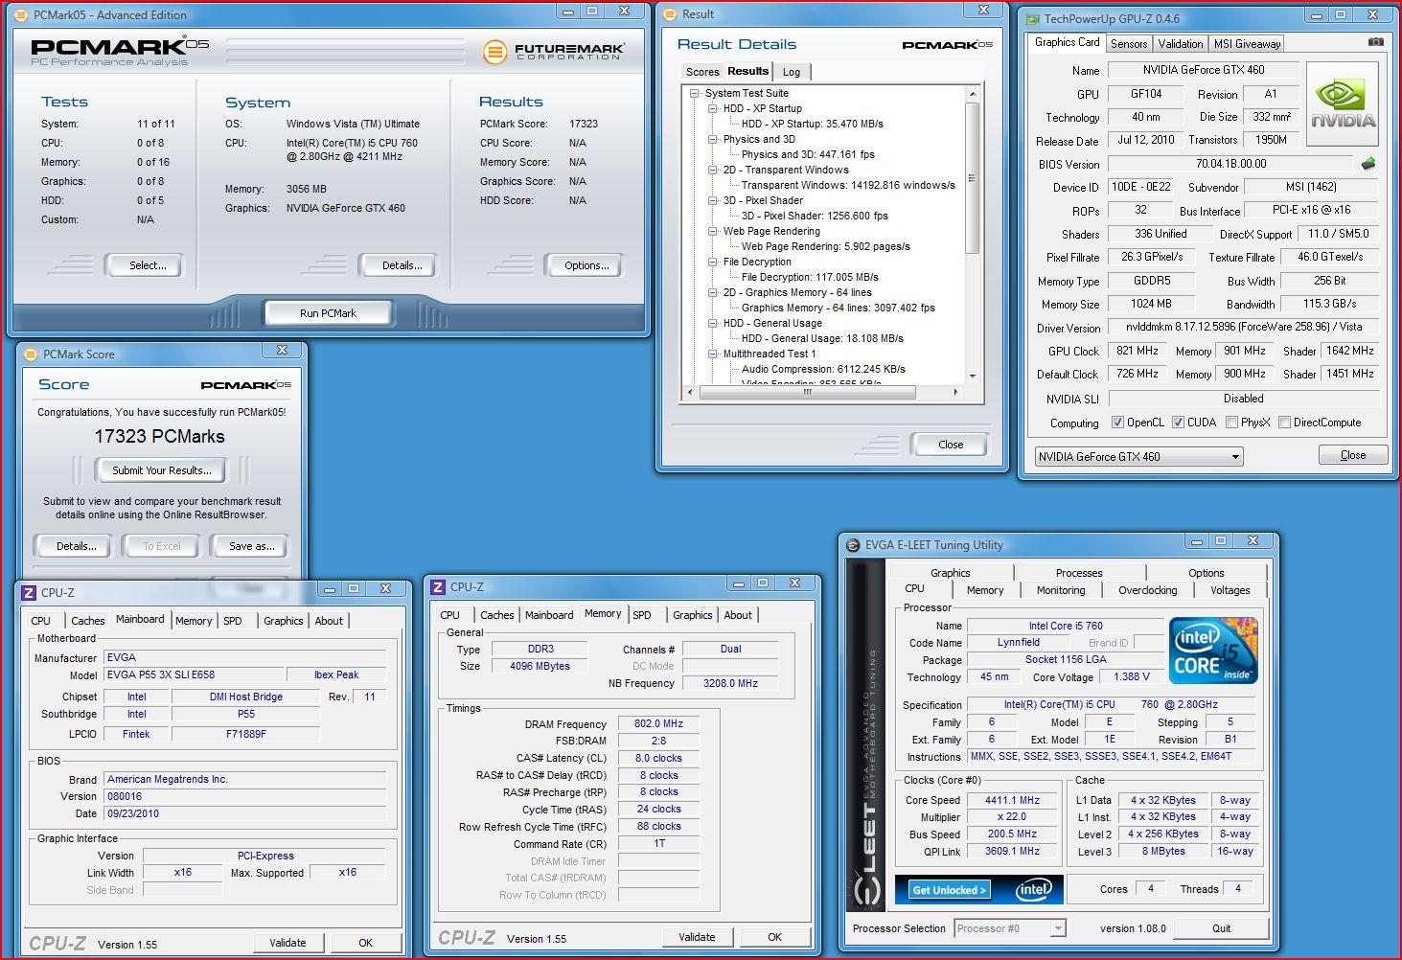
Task: Collapse the HDD - XP Startup node
Action: click(x=713, y=108)
